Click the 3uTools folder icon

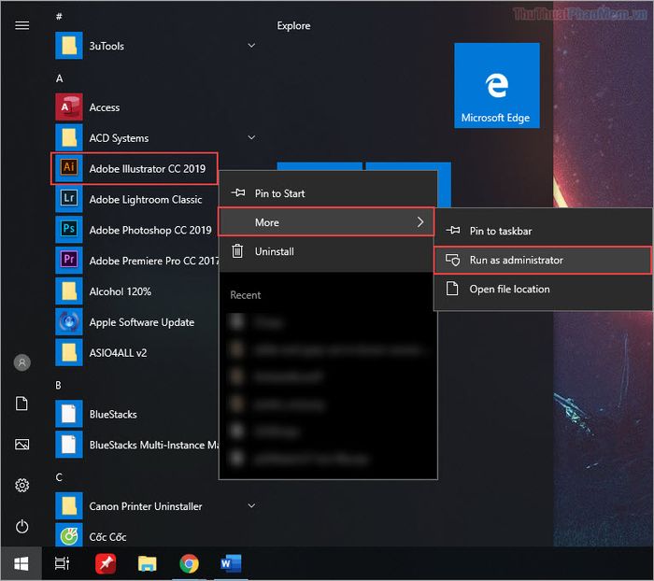pos(69,46)
